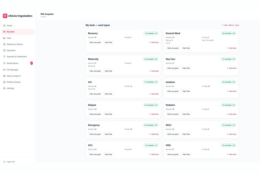Click the Help & Support lifebuoy icon

pos(4,76)
